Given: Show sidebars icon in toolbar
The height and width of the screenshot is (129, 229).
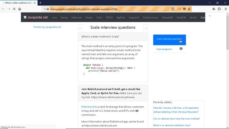Looking at the screenshot, I should [x=219, y=9].
